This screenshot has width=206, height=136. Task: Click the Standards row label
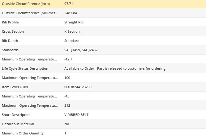click(10, 50)
